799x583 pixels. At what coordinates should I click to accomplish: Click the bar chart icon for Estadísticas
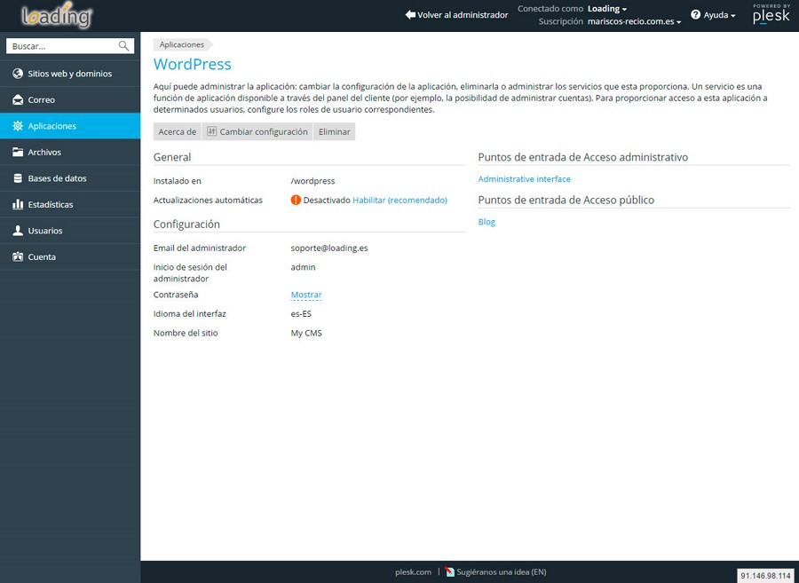click(18, 204)
